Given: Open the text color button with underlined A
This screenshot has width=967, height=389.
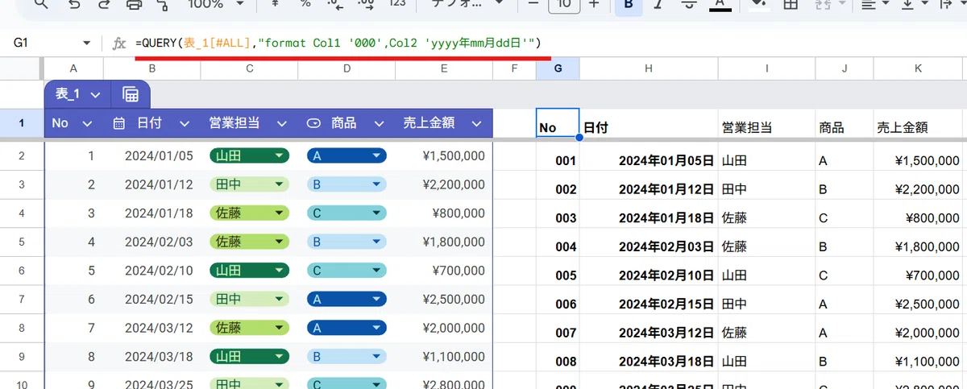Looking at the screenshot, I should 720,5.
